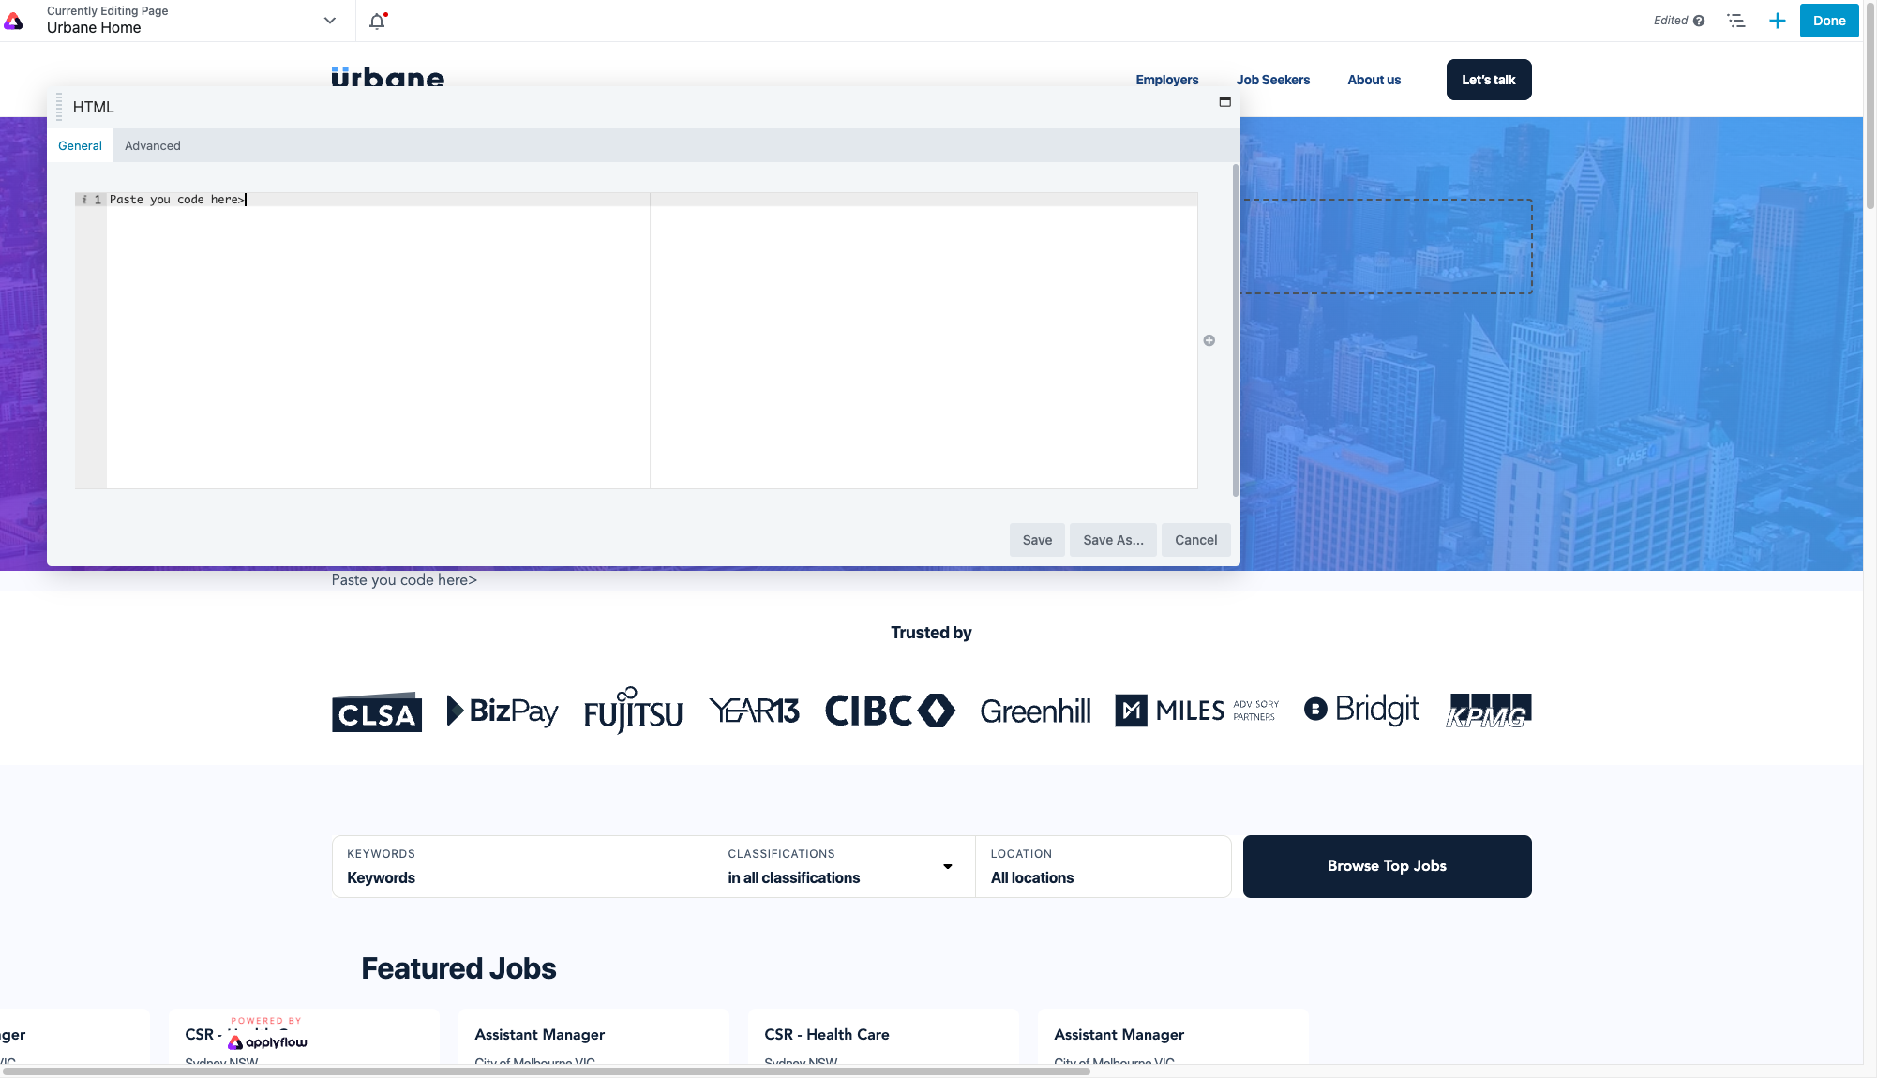Viewport: 1877px width, 1078px height.
Task: Expand the Currently Editing Page dropdown
Action: 329,21
